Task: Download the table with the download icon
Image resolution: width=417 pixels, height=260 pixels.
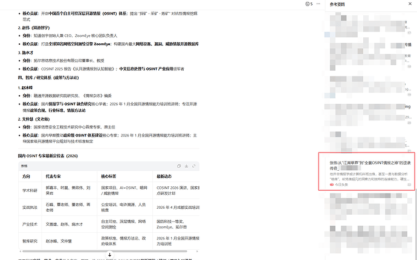Action: click(186, 166)
